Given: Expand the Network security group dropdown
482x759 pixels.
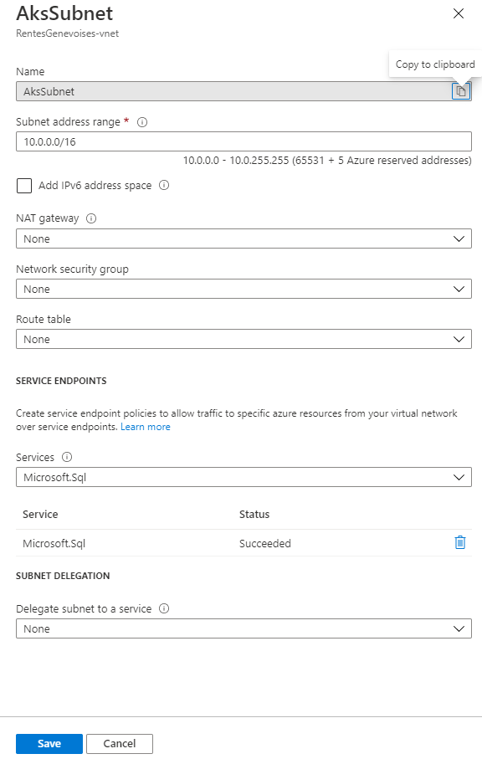Looking at the screenshot, I should coord(244,289).
